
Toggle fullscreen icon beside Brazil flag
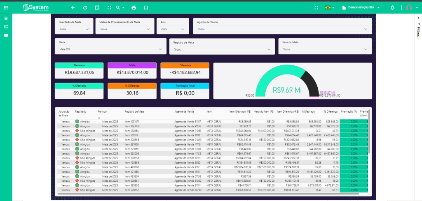316,7
